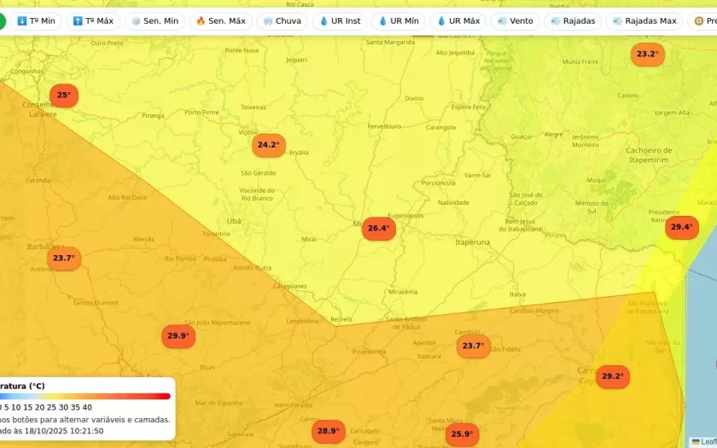Click the temperature color gradient legend bar
The width and height of the screenshot is (717, 448).
coord(85,396)
